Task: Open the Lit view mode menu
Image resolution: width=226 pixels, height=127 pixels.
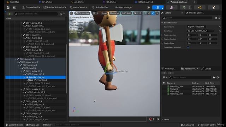Action: pyautogui.click(x=95, y=13)
